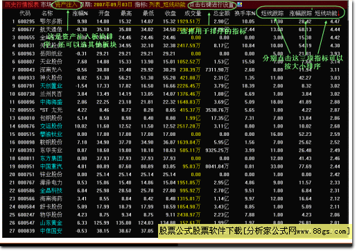Click stock code 600677 in the list

(26, 30)
